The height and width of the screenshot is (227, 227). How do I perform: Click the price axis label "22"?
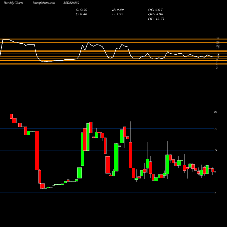[x=216, y=112]
